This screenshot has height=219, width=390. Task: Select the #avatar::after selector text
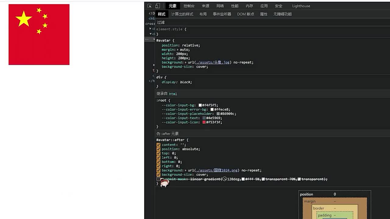(170, 140)
